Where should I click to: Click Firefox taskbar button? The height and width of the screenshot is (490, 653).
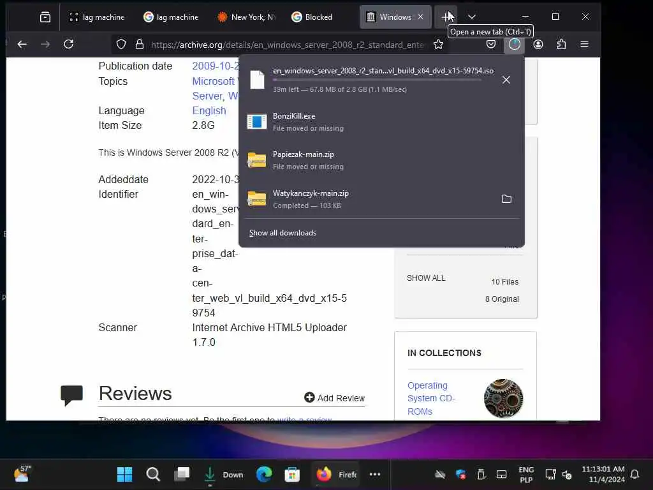335,475
